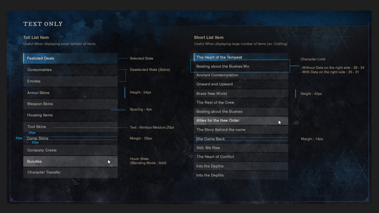Open the Character Transfer entry
This screenshot has width=379, height=213.
pos(70,172)
